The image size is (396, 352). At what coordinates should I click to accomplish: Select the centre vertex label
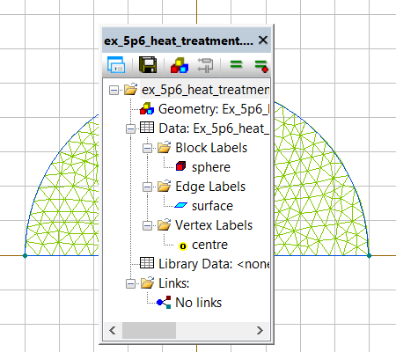click(209, 245)
